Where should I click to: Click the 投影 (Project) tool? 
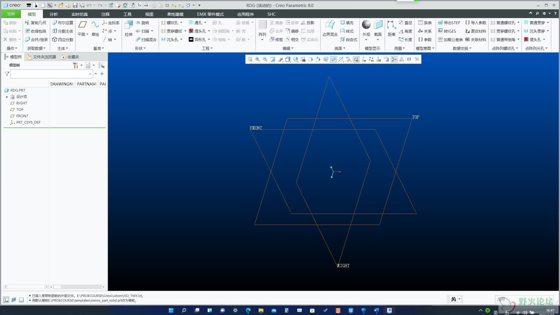coord(308,23)
